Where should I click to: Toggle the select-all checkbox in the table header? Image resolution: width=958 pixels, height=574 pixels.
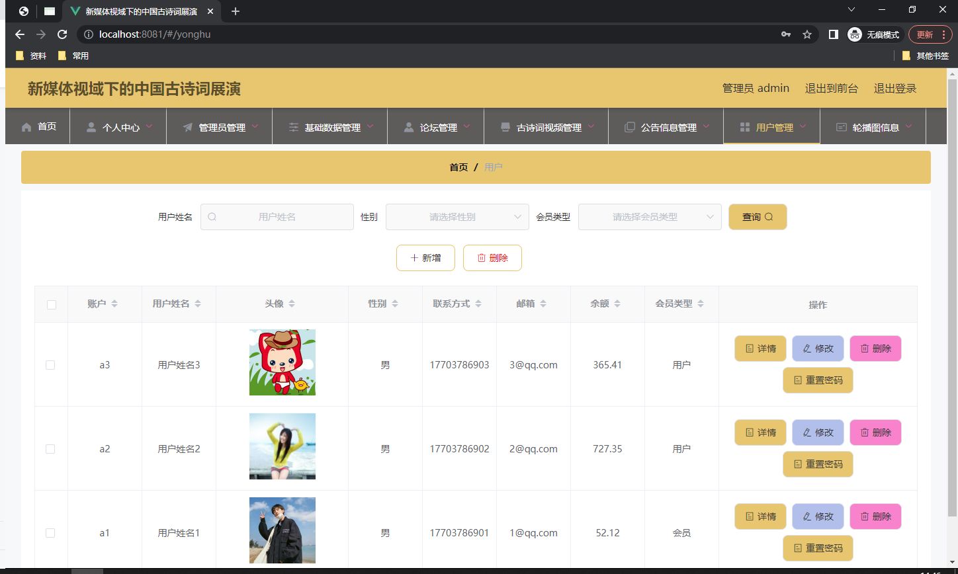(51, 304)
